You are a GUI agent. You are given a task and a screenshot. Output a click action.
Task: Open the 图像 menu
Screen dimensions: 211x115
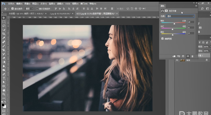tap(27, 4)
